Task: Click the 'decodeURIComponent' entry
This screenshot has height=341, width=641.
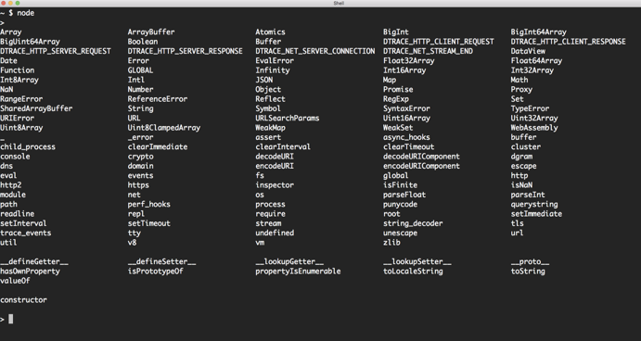Action: pos(421,157)
